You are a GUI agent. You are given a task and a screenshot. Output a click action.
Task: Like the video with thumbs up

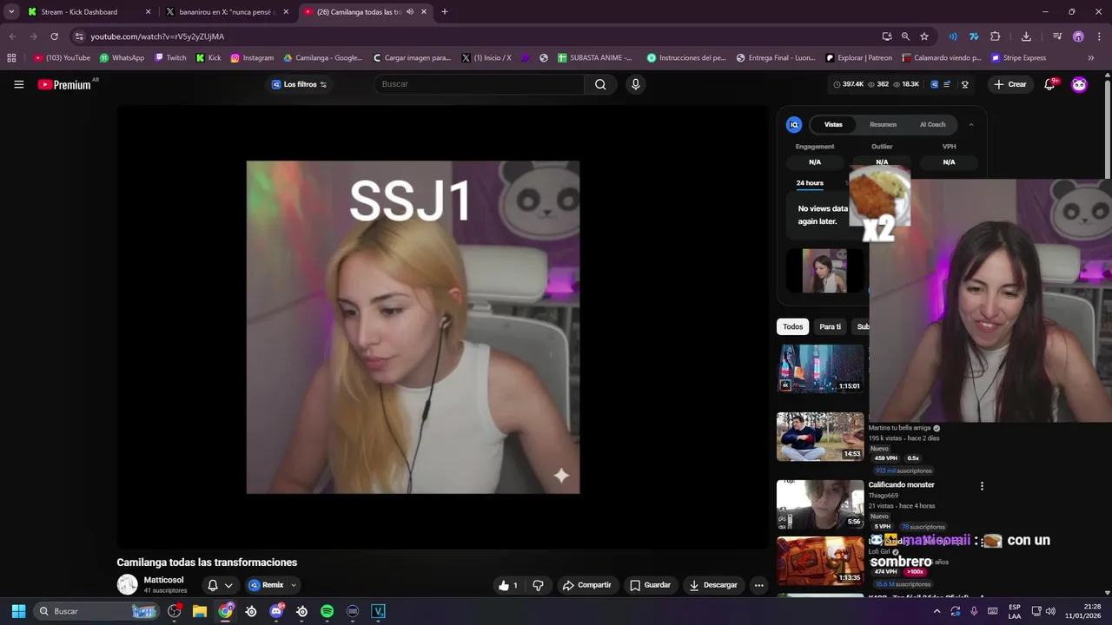[x=508, y=585]
